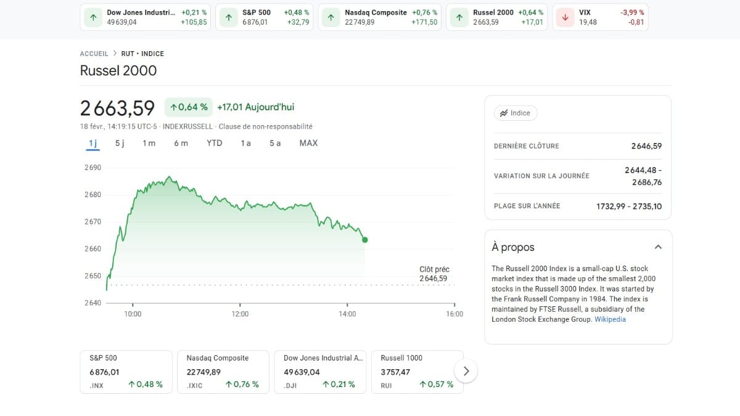Click the up arrow on Russell 2000 ticker
Image resolution: width=740 pixels, height=416 pixels.
pos(459,17)
